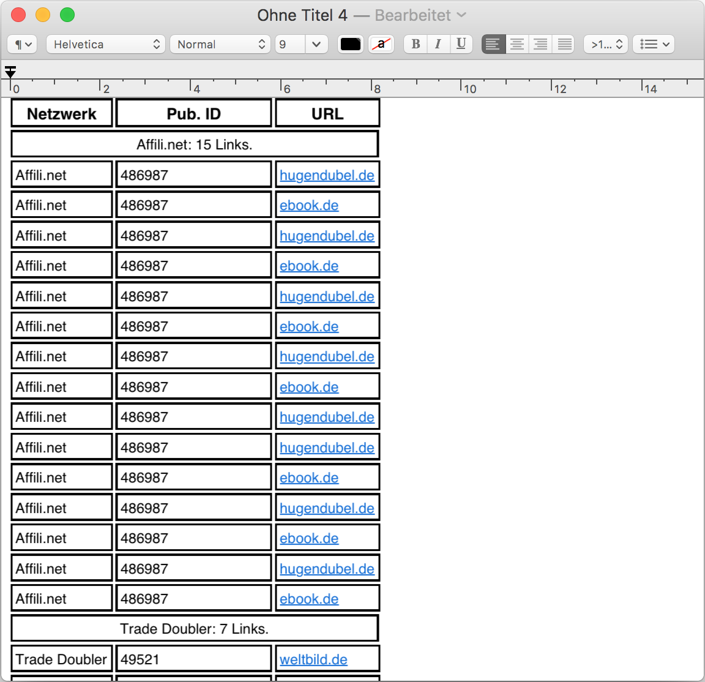The width and height of the screenshot is (705, 682).
Task: Expand the font size dropdown arrow
Action: click(x=316, y=44)
